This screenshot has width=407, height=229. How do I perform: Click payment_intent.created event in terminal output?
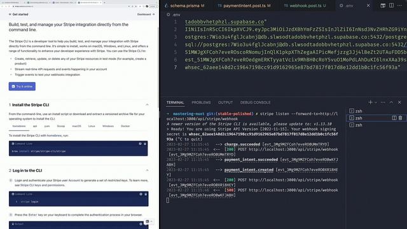click(249, 170)
